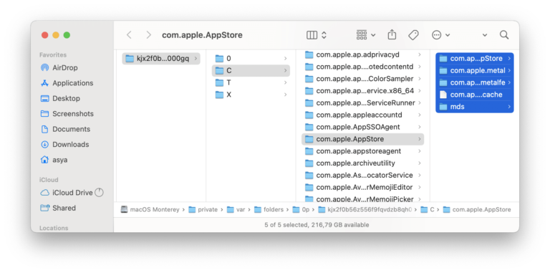Click the iCloud Drive sync progress indicator

point(100,193)
